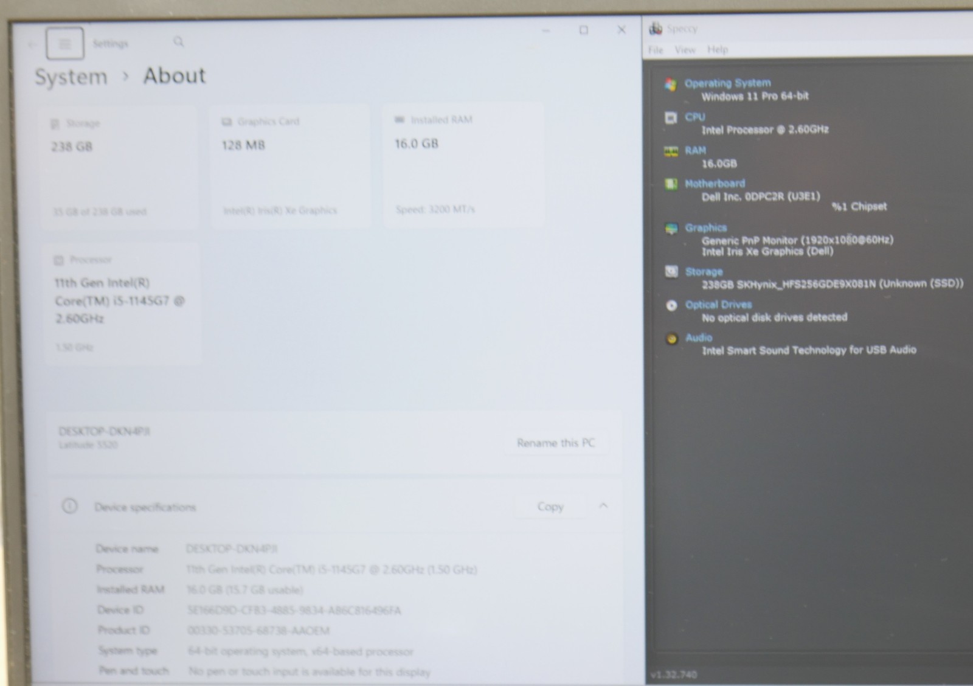Screen dimensions: 973x686
Task: Click the Windows flag Operating System icon
Action: click(670, 85)
